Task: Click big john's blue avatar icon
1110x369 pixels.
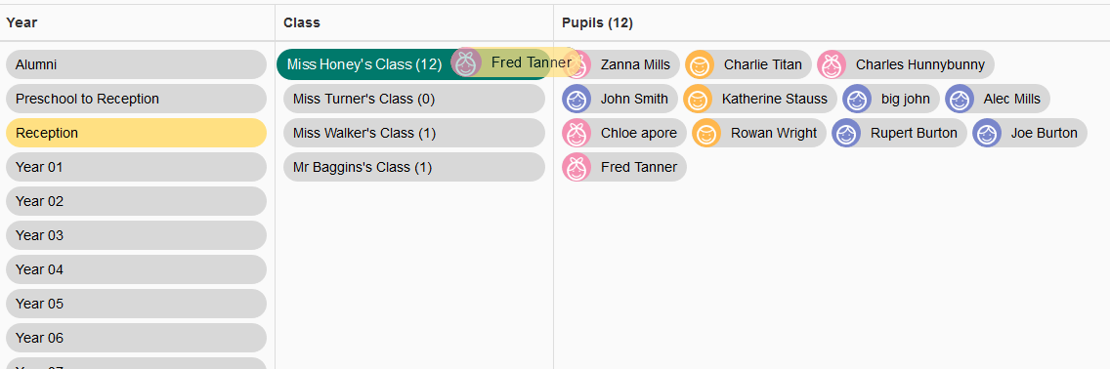Action: [x=857, y=99]
